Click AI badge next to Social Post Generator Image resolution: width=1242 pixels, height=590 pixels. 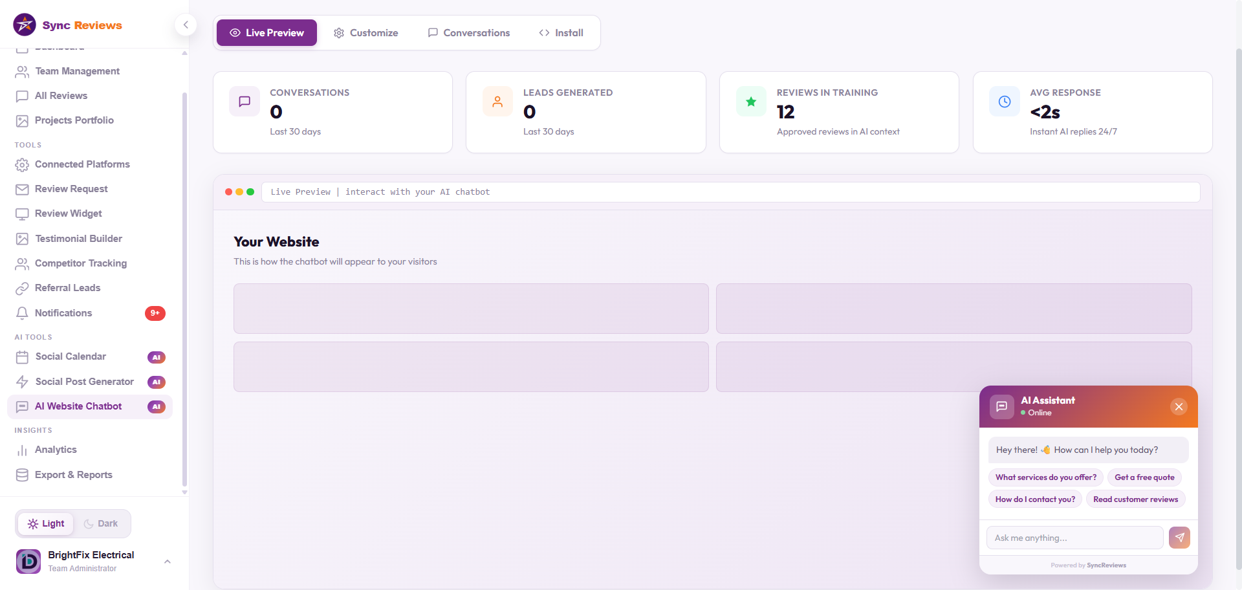point(157,382)
